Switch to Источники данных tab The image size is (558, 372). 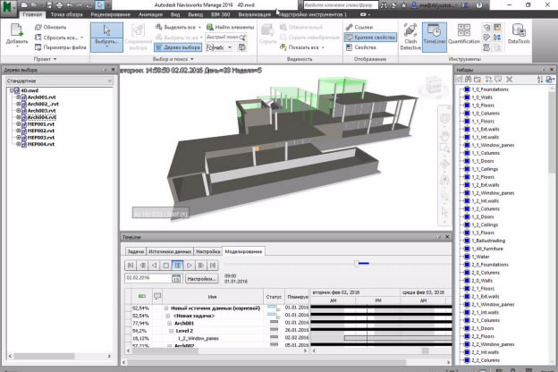click(170, 251)
